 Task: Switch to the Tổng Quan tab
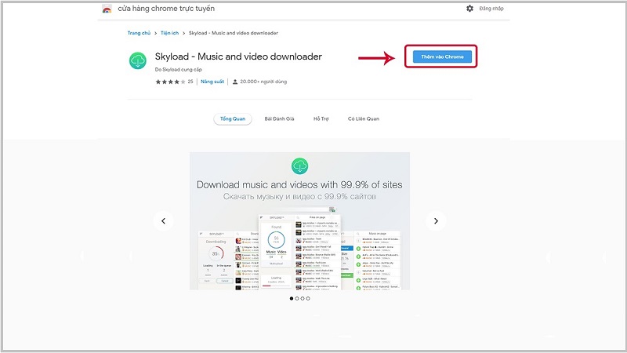[233, 118]
